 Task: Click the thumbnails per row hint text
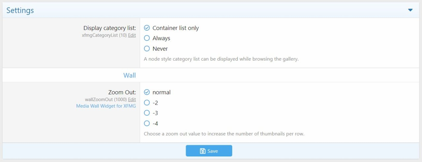(224, 134)
